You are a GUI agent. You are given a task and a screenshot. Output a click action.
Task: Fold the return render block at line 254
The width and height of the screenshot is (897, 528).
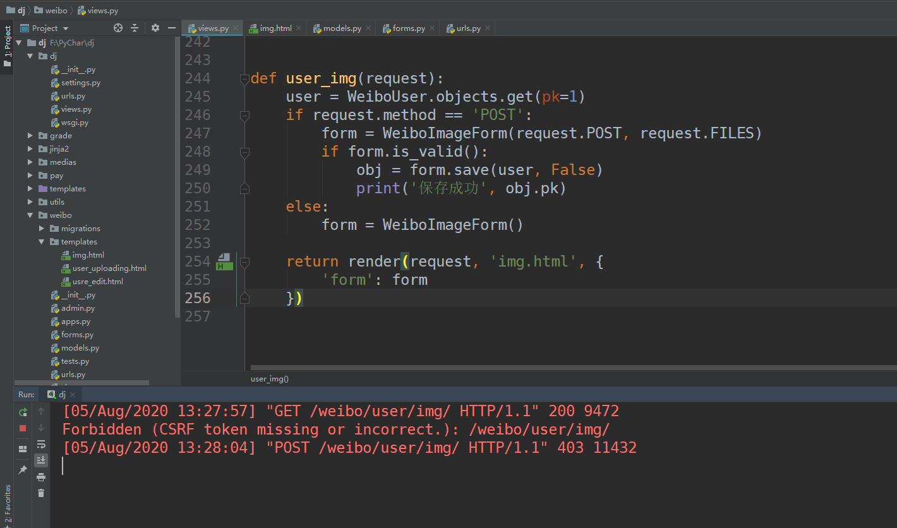[x=244, y=262]
